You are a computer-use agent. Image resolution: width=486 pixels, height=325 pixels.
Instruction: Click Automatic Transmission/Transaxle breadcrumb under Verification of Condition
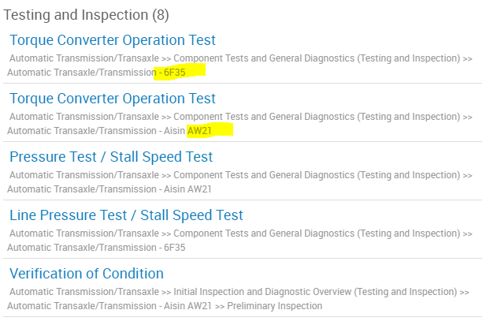click(84, 292)
